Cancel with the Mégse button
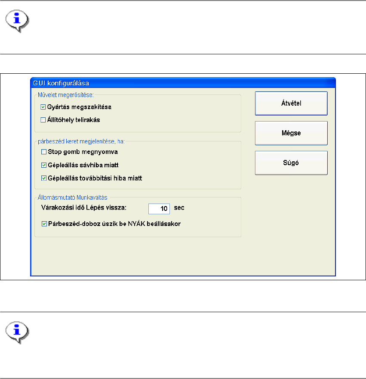 point(291,133)
